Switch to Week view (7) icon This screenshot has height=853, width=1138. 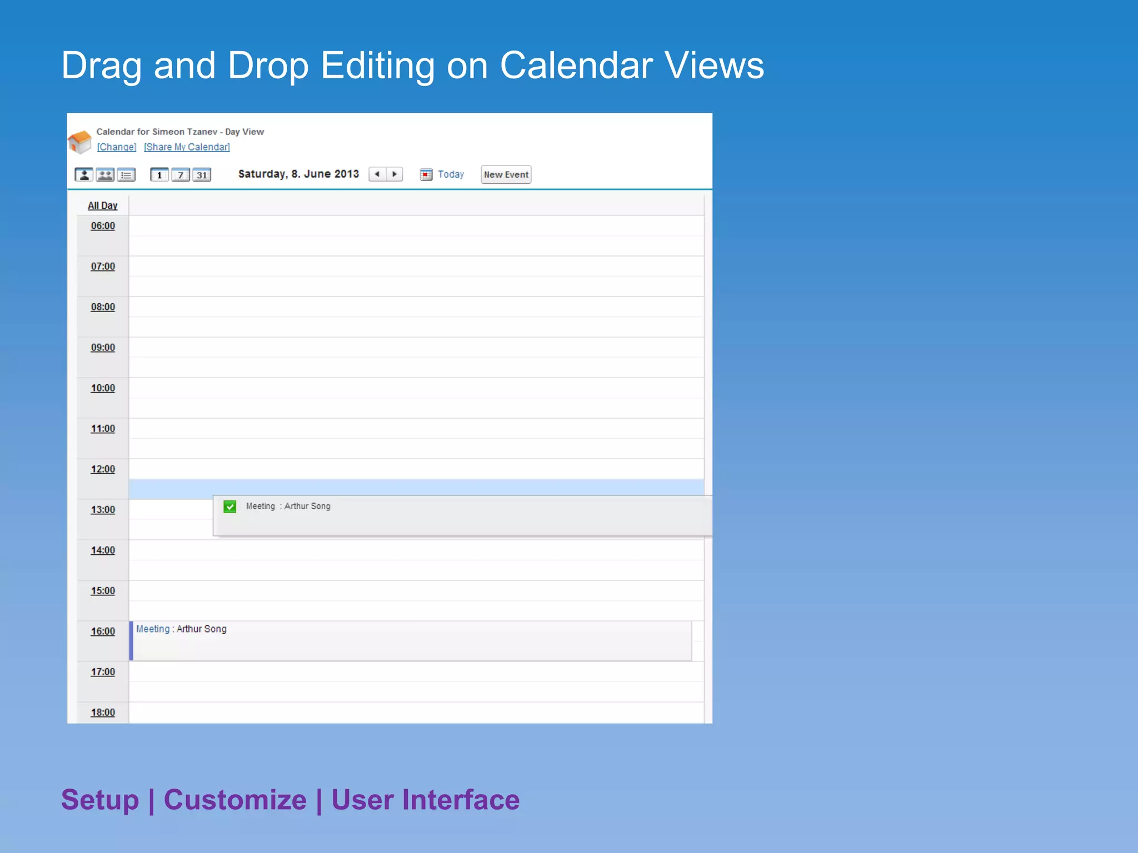[181, 175]
